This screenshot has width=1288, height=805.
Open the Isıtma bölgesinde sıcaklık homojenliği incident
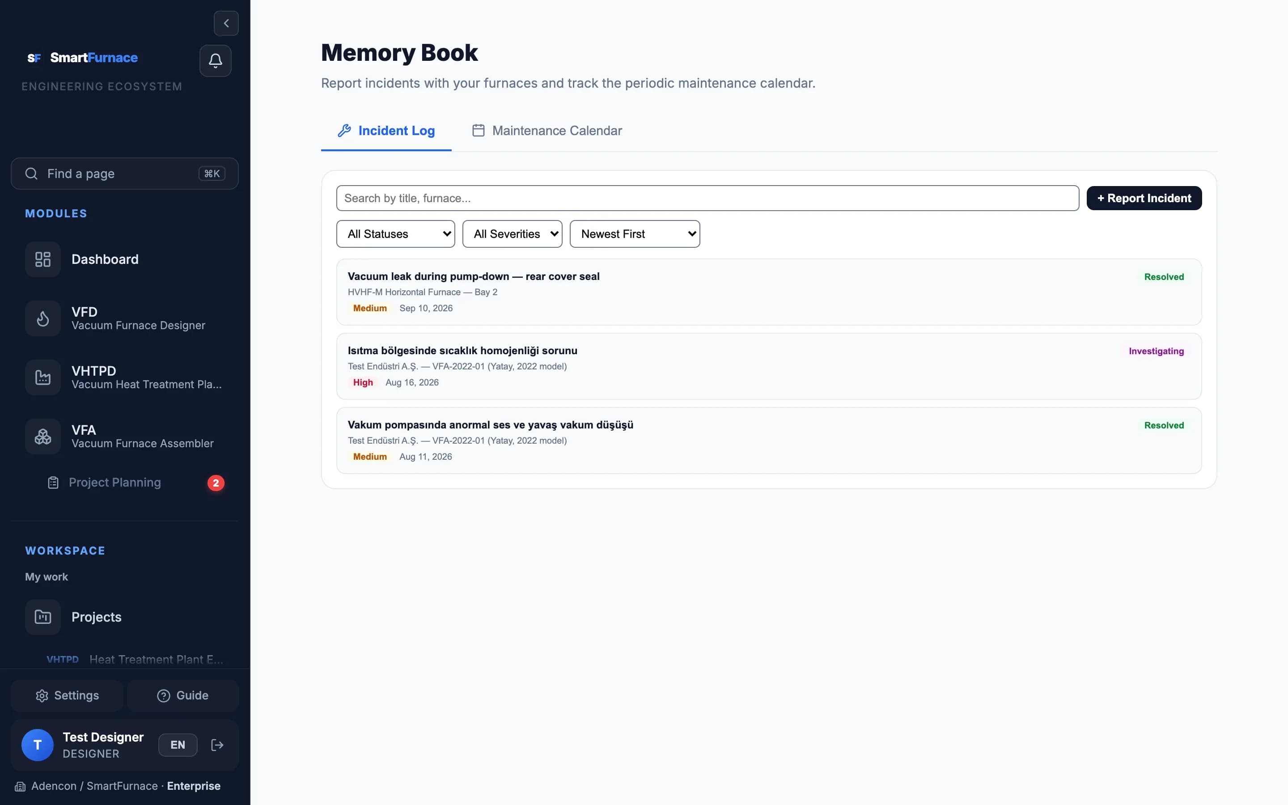(768, 366)
